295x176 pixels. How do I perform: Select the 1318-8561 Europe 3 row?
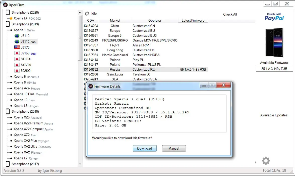145,35
